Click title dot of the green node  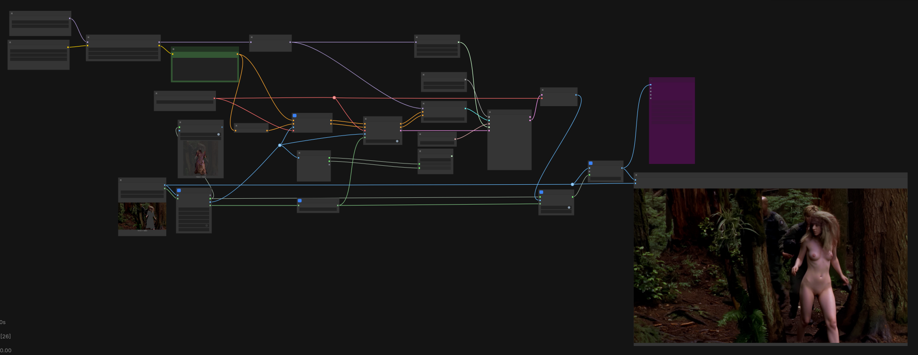coord(173,49)
